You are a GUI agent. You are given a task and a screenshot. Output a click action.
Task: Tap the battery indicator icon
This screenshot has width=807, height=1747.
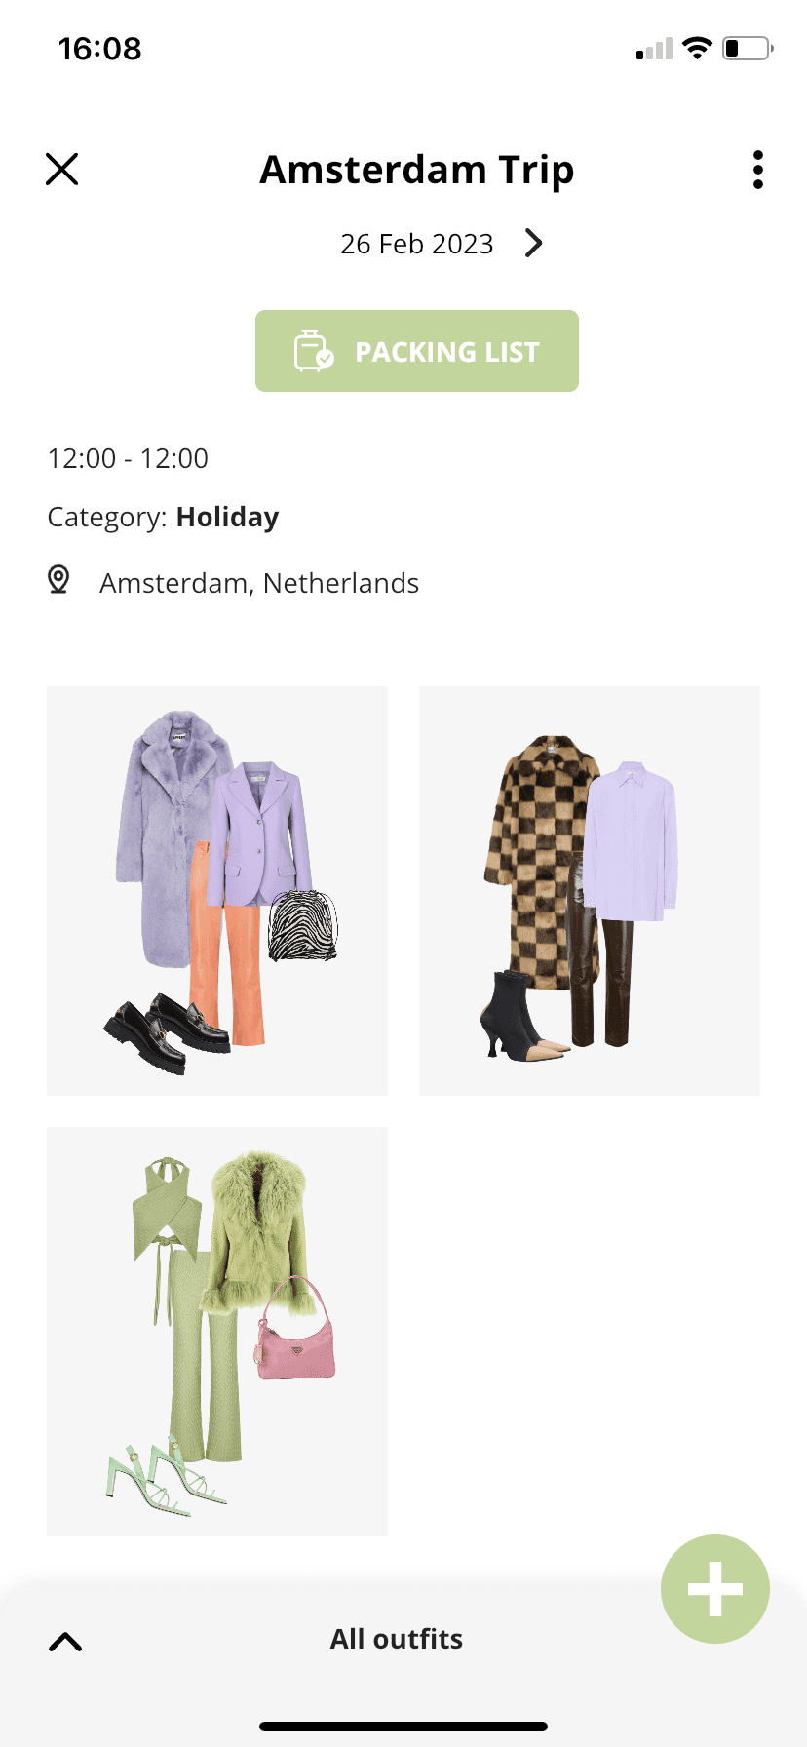coord(748,48)
